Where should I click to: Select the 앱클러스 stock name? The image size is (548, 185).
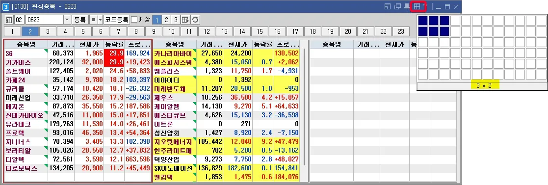pyautogui.click(x=167, y=71)
